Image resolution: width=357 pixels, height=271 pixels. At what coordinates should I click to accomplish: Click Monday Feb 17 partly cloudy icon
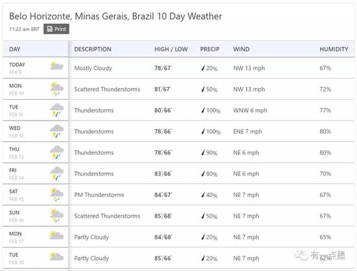pyautogui.click(x=56, y=235)
